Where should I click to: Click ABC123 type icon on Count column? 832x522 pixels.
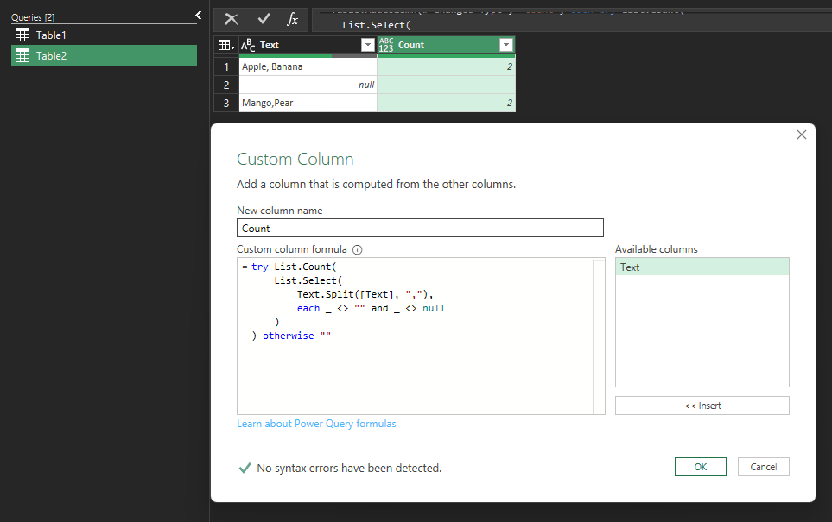coord(385,45)
